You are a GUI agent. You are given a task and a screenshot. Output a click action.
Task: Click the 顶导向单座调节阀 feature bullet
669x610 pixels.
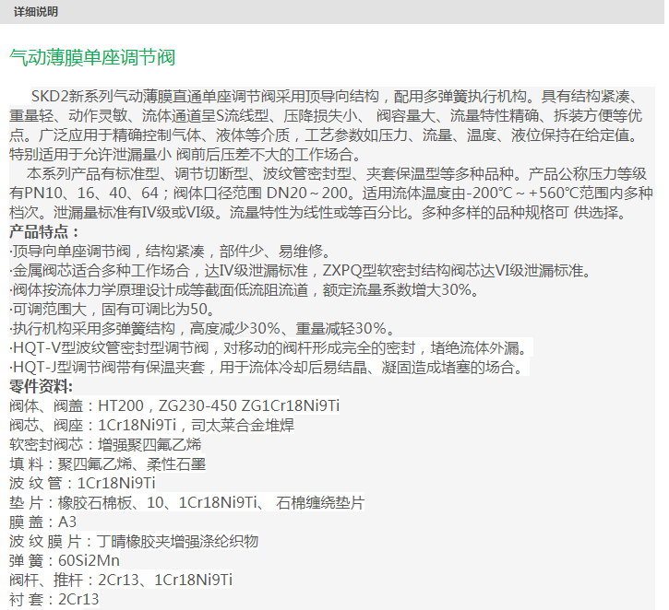pos(169,252)
